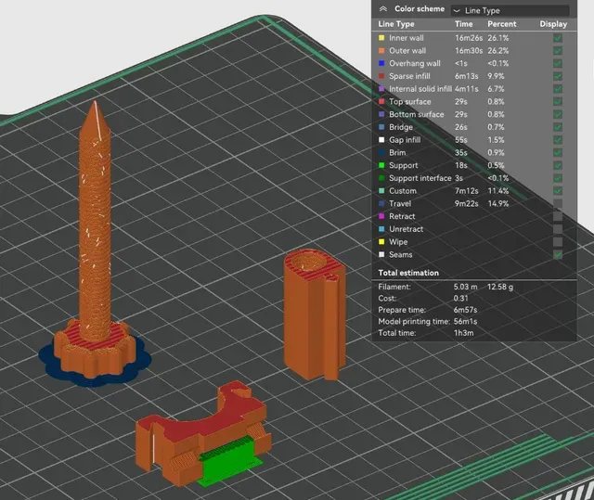The height and width of the screenshot is (500, 594).
Task: Click the Percent column header
Action: 501,24
